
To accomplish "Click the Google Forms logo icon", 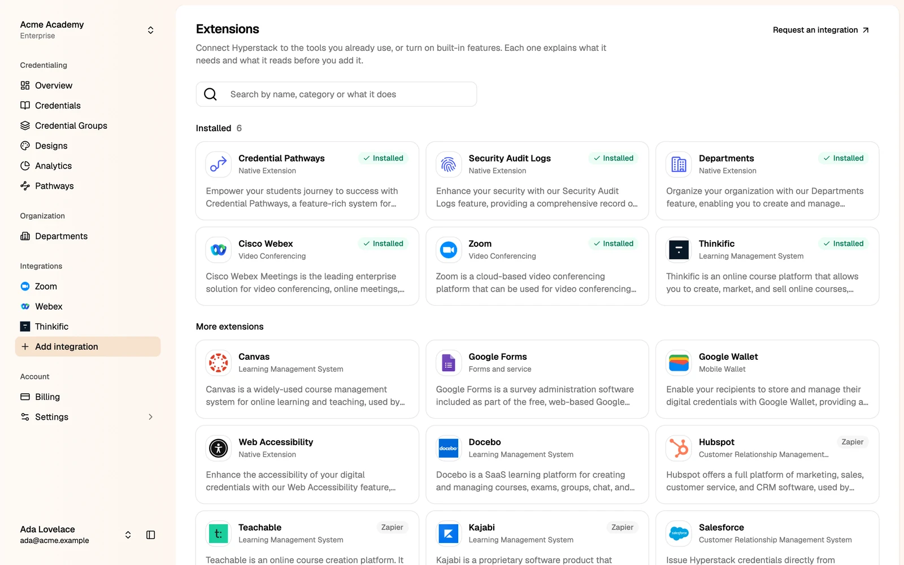I will pyautogui.click(x=449, y=363).
